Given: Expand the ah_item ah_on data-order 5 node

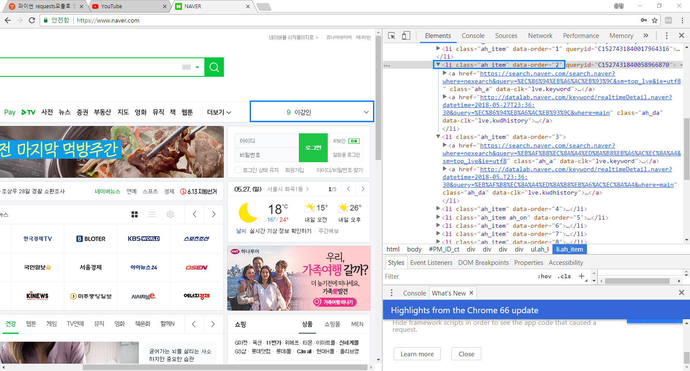Looking at the screenshot, I should click(x=438, y=217).
